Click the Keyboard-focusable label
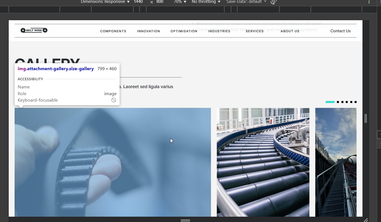 coord(38,100)
